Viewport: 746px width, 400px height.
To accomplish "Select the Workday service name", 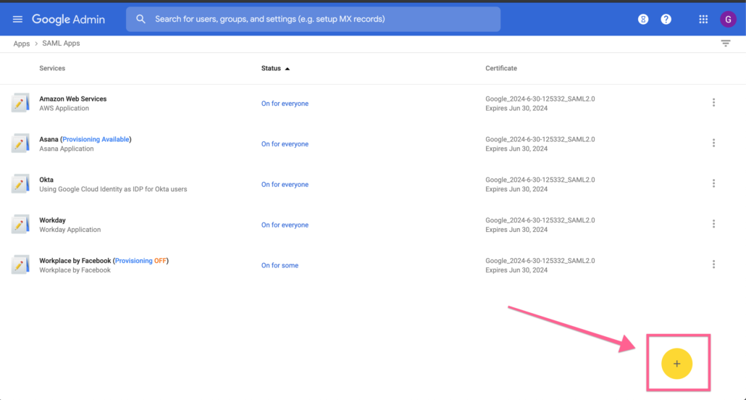I will tap(52, 220).
